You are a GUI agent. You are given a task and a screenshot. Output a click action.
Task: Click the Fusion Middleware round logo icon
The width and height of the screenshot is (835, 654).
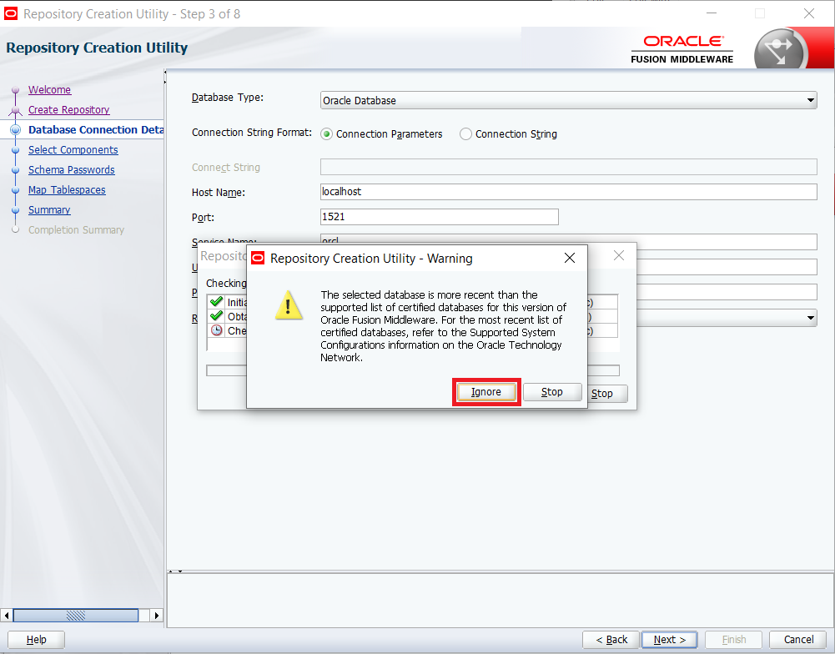click(x=781, y=51)
